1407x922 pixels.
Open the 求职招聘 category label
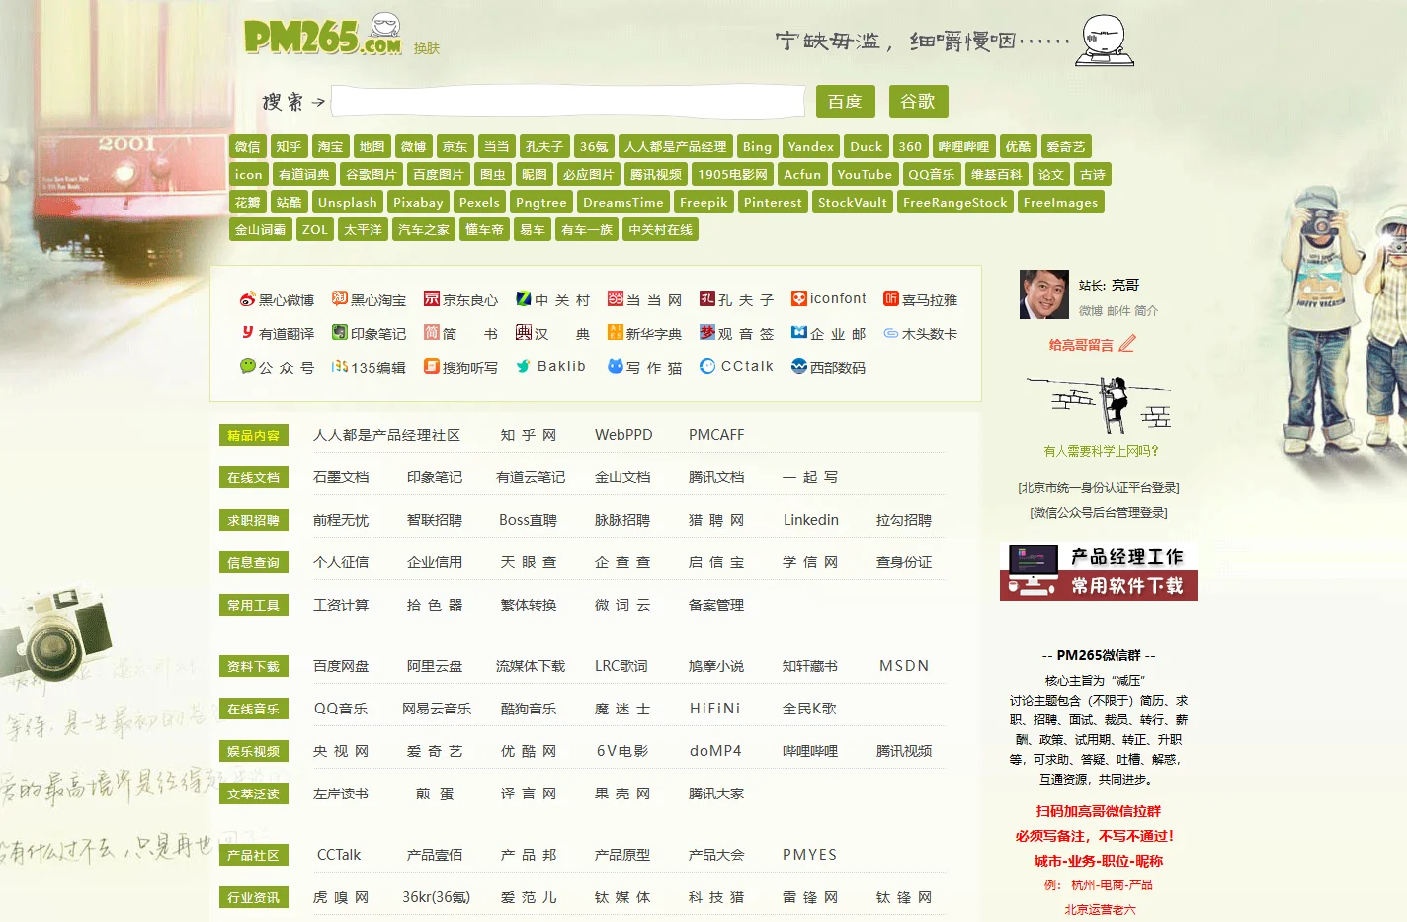point(254,520)
